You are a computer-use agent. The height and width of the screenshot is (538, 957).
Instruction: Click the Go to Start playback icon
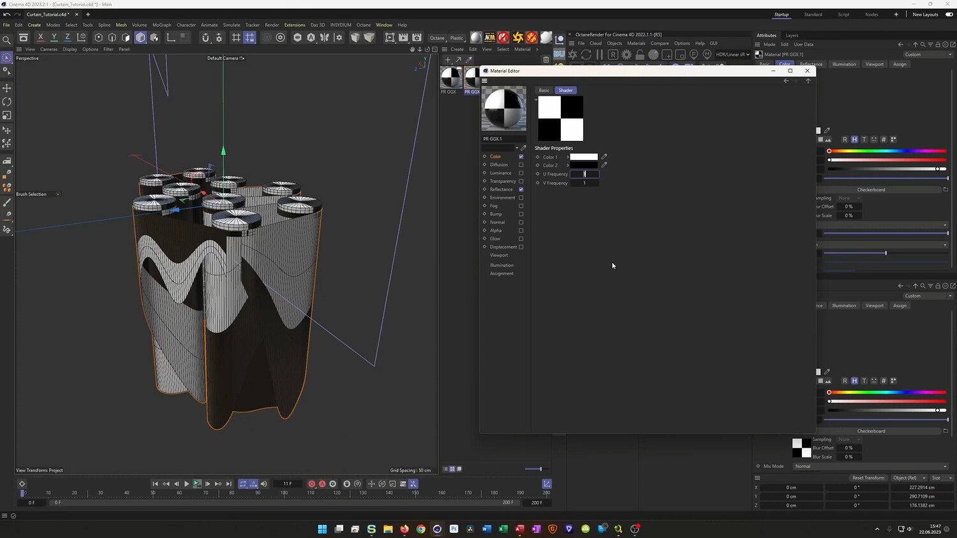pyautogui.click(x=155, y=484)
